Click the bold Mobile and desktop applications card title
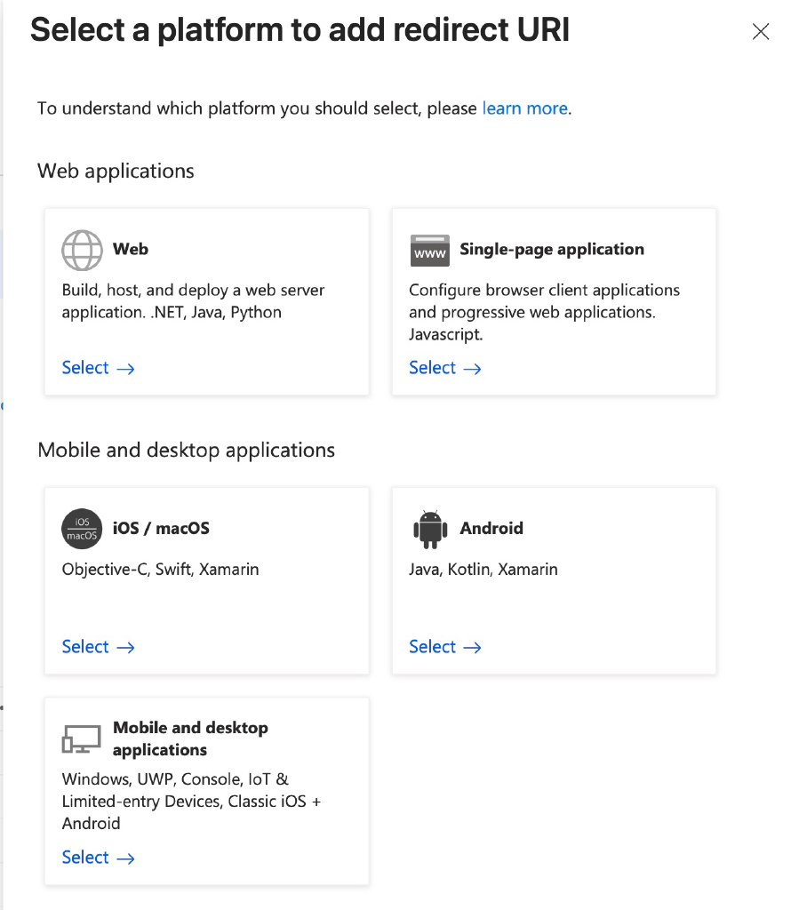The image size is (807, 910). point(190,738)
